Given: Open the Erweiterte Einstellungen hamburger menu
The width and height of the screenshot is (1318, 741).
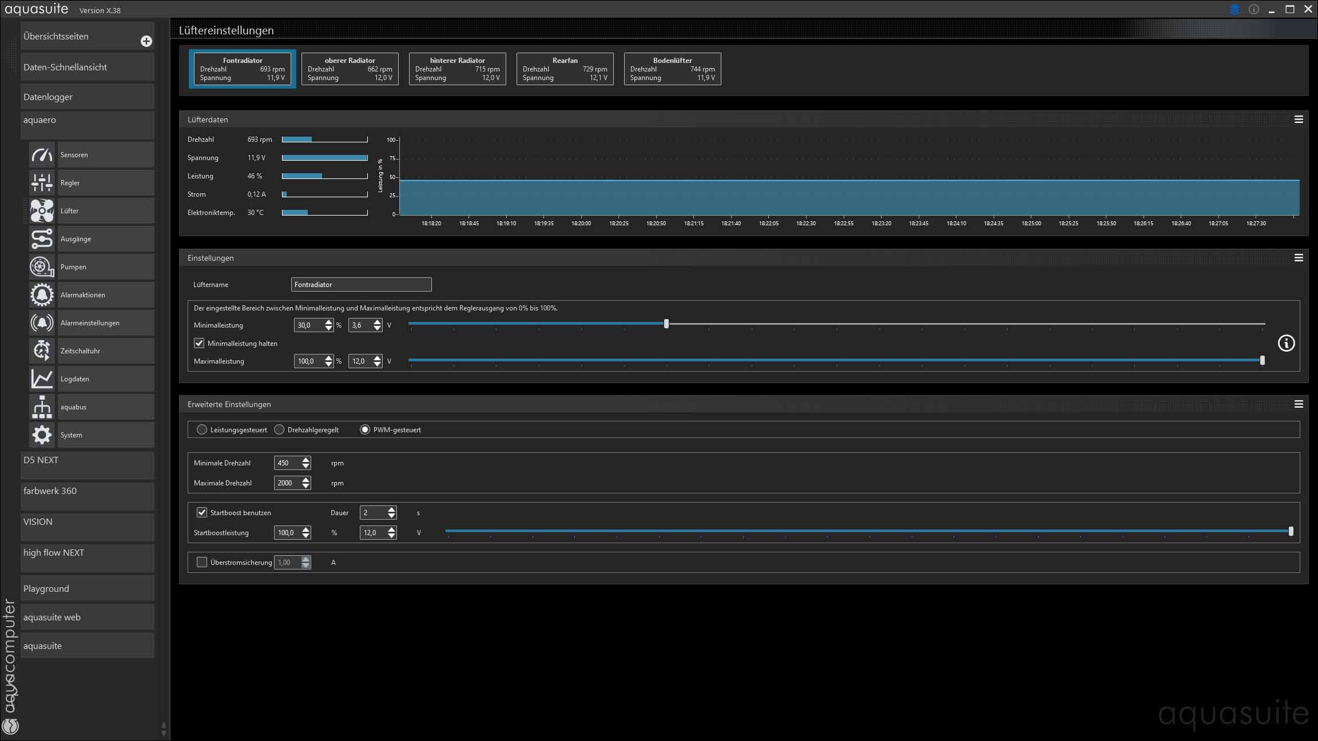Looking at the screenshot, I should (x=1299, y=404).
